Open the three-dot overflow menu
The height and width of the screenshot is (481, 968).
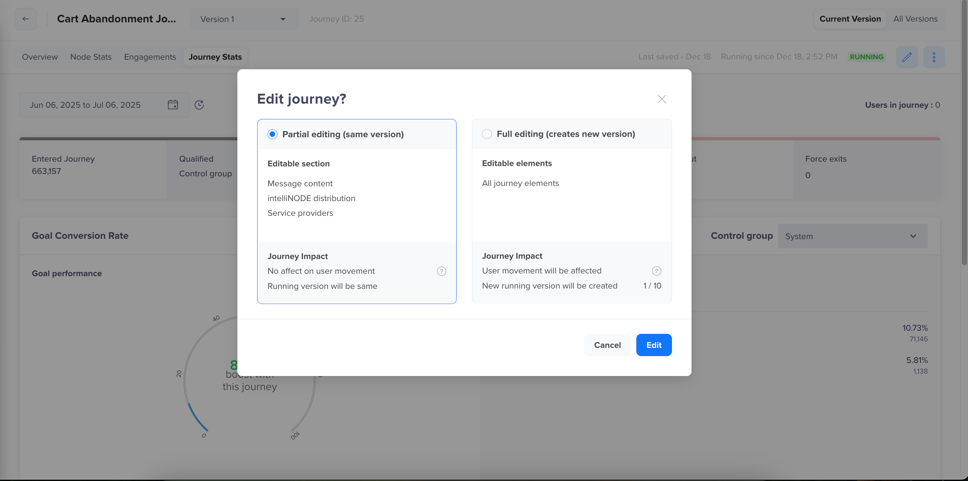(935, 57)
